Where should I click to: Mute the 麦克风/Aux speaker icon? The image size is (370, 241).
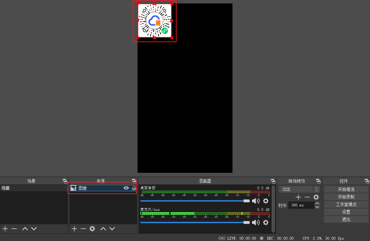tap(256, 222)
